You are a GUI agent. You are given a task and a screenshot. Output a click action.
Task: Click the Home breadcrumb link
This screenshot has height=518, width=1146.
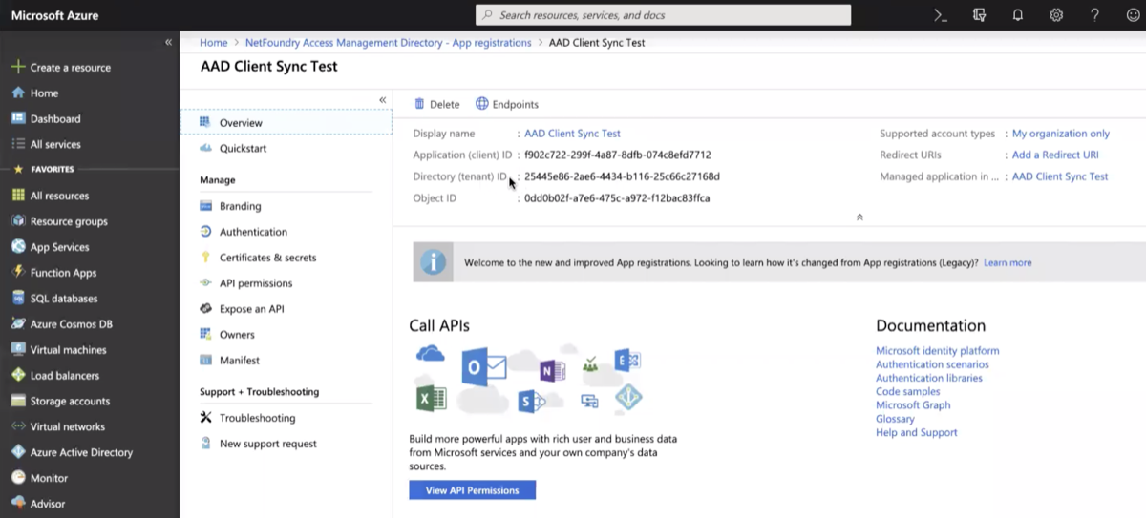point(214,43)
